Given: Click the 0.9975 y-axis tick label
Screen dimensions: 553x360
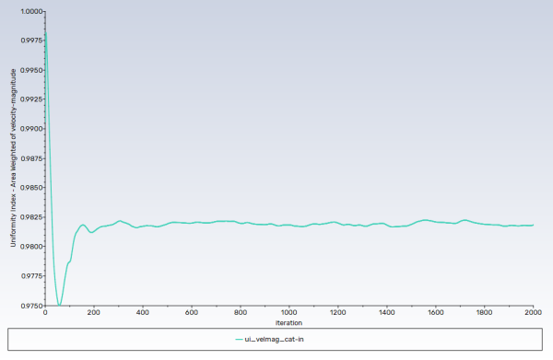Looking at the screenshot, I should click(x=31, y=41).
